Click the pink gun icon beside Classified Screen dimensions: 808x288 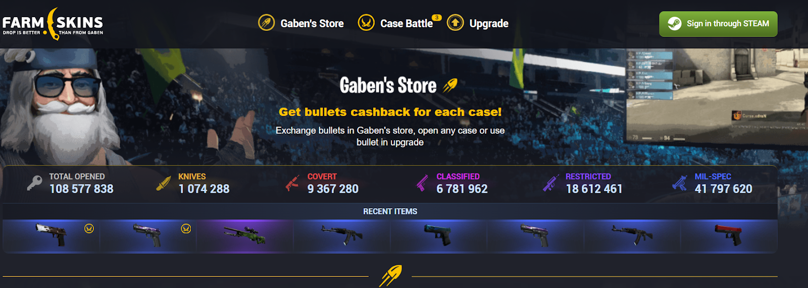pos(422,183)
